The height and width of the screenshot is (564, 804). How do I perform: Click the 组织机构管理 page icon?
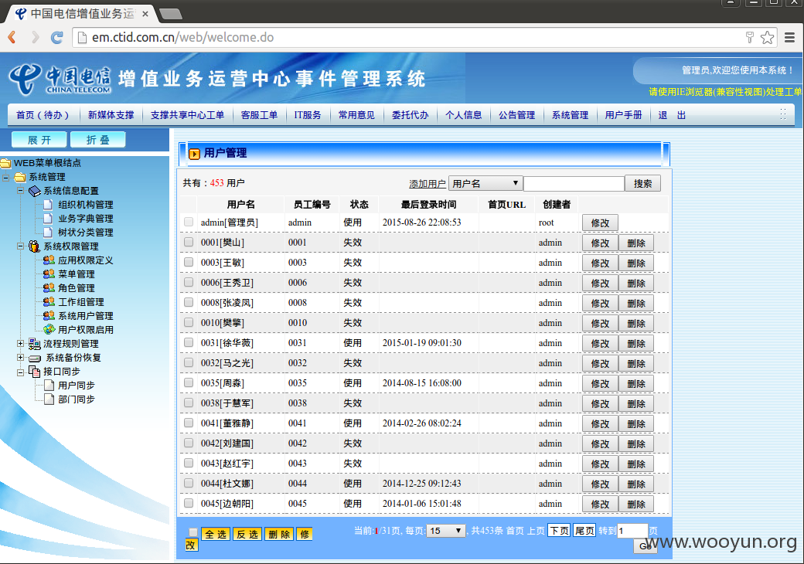tap(48, 205)
